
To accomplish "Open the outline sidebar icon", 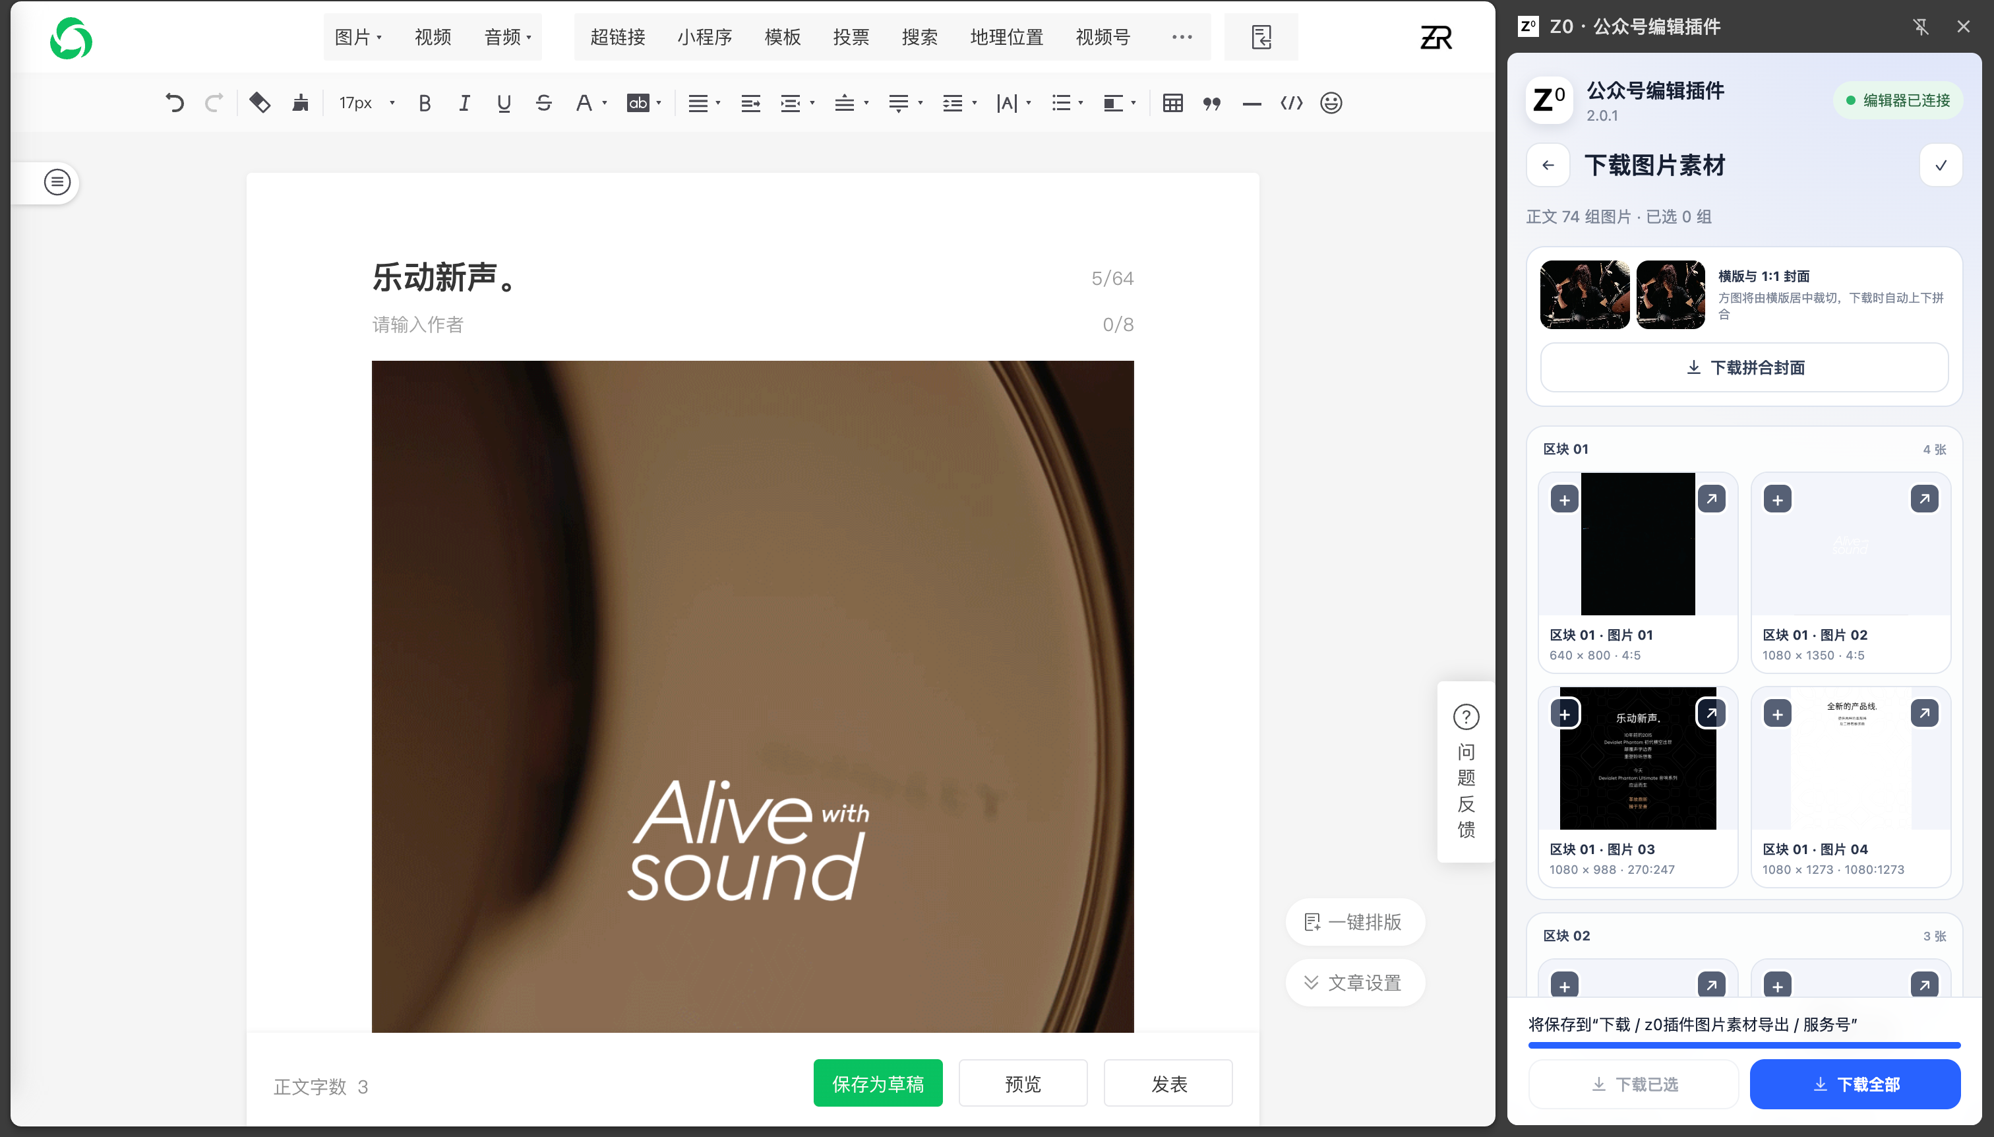I will (x=57, y=183).
